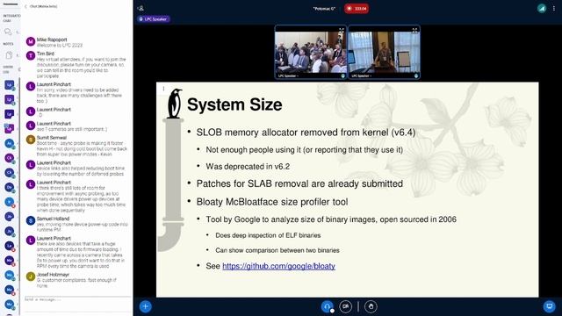Image resolution: width=562 pixels, height=316 pixels.
Task: Open the shared notes document icon
Action: click(9, 54)
